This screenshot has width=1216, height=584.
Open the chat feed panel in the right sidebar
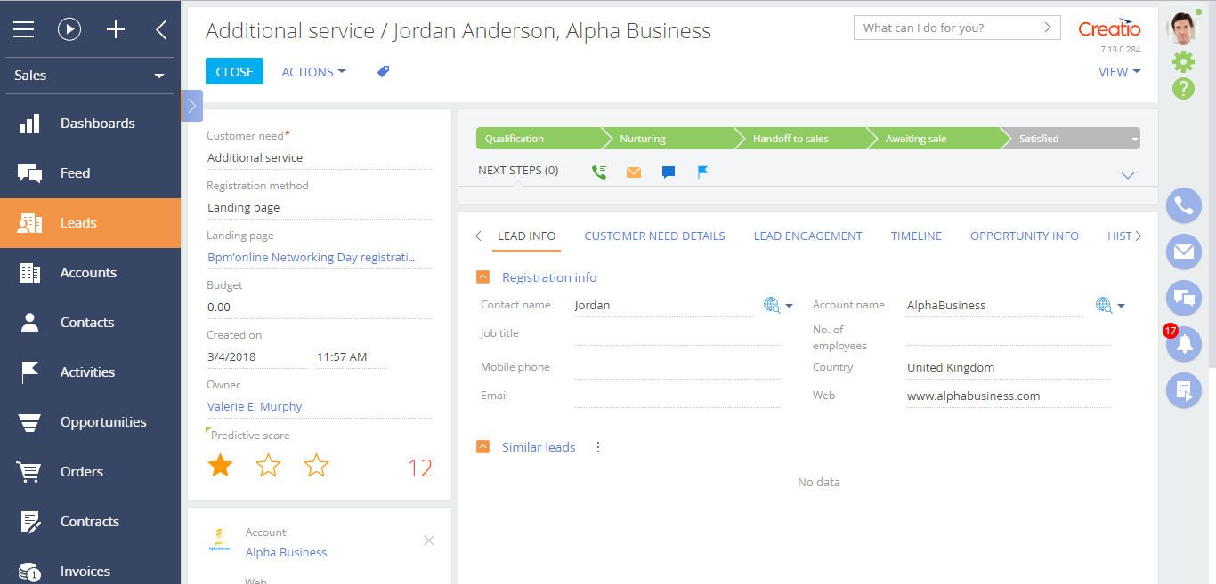(x=1184, y=299)
